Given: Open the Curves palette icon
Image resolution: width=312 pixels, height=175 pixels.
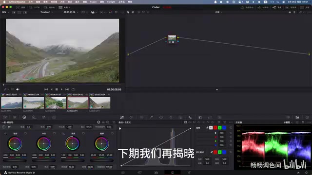Looking at the screenshot, I should pos(122,117).
